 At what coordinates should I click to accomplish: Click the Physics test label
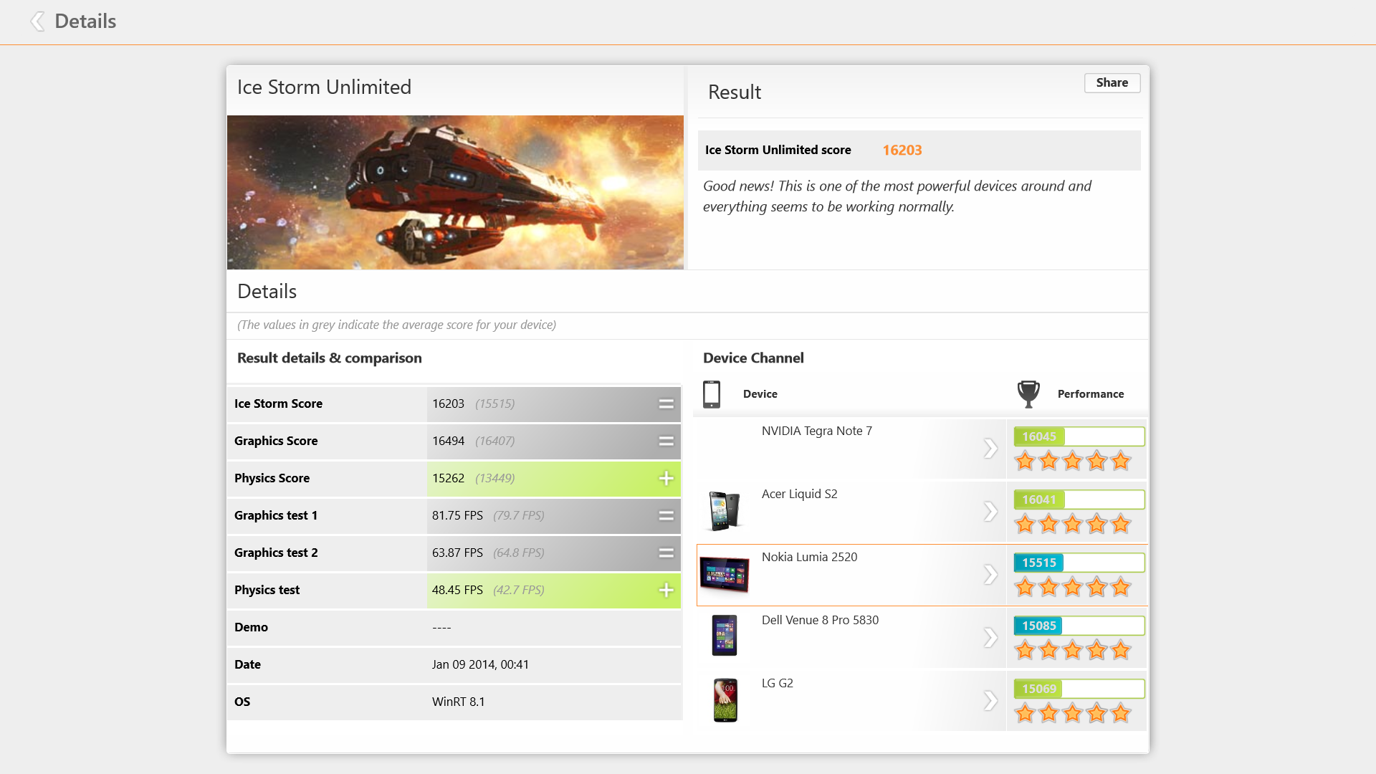267,590
